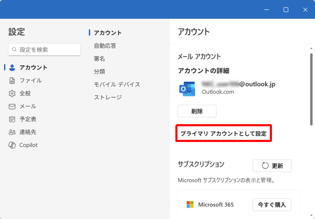Click the サブスクリプション heading
The image size is (315, 219).
pyautogui.click(x=201, y=165)
